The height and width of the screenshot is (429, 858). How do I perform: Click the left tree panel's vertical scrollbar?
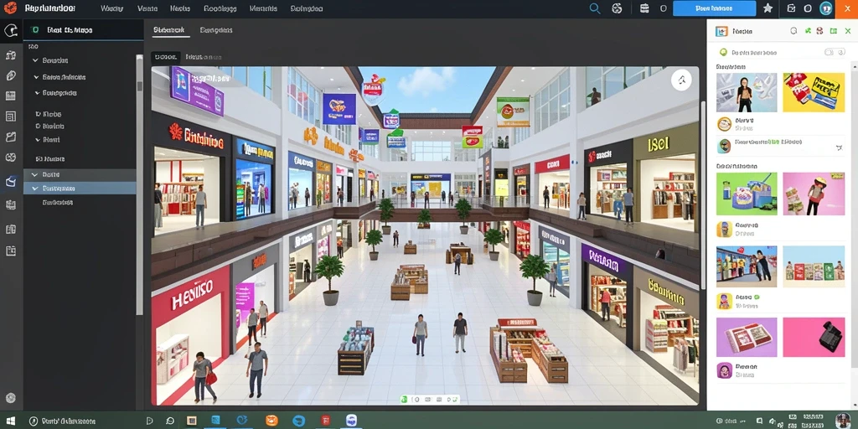140,186
